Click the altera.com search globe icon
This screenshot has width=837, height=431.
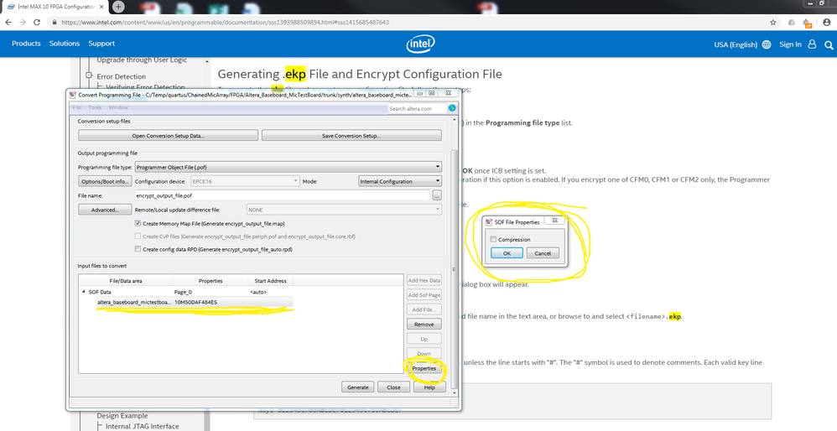pos(452,108)
